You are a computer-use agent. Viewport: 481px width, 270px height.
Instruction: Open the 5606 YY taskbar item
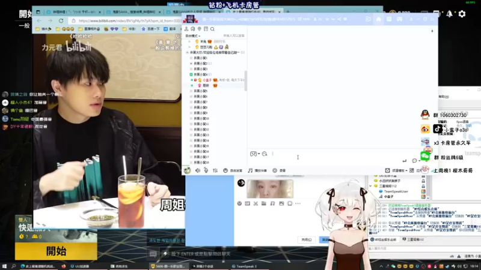pos(168,266)
